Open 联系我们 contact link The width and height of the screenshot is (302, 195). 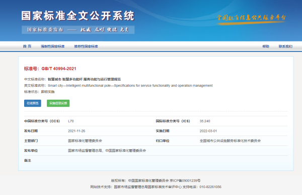[x=285, y=46]
